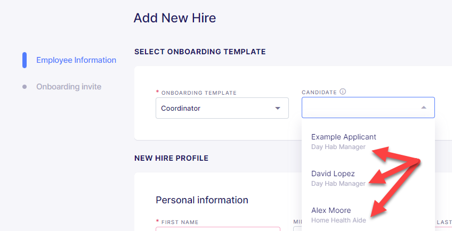452x231 pixels.
Task: Click the Coordinator value in the template box
Action: (181, 108)
